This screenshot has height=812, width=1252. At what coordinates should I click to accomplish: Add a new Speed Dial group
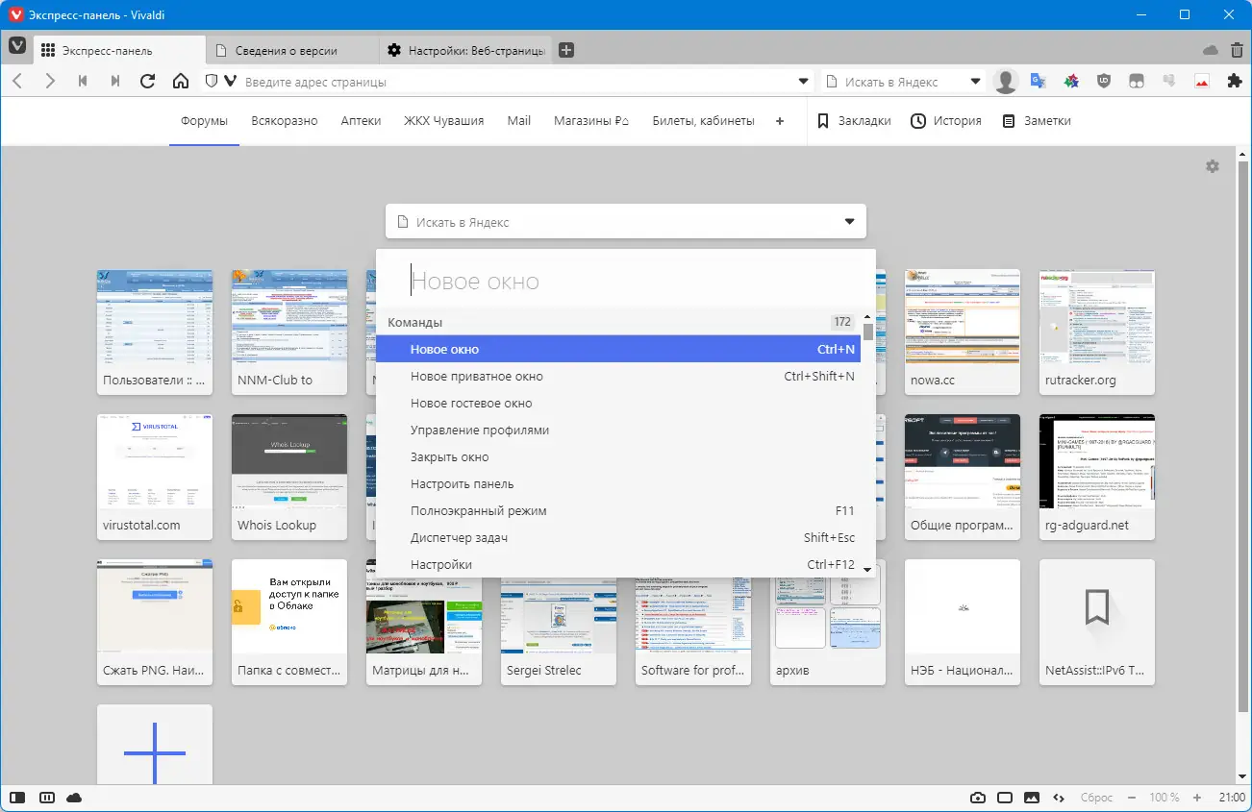[780, 121]
